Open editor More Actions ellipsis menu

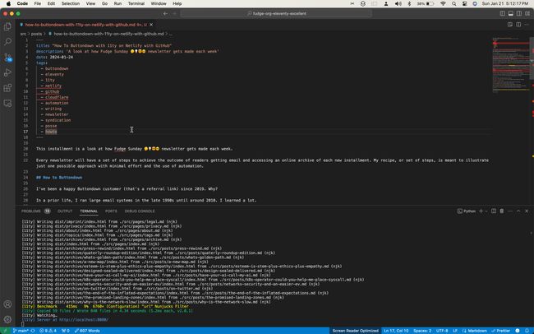tap(527, 25)
